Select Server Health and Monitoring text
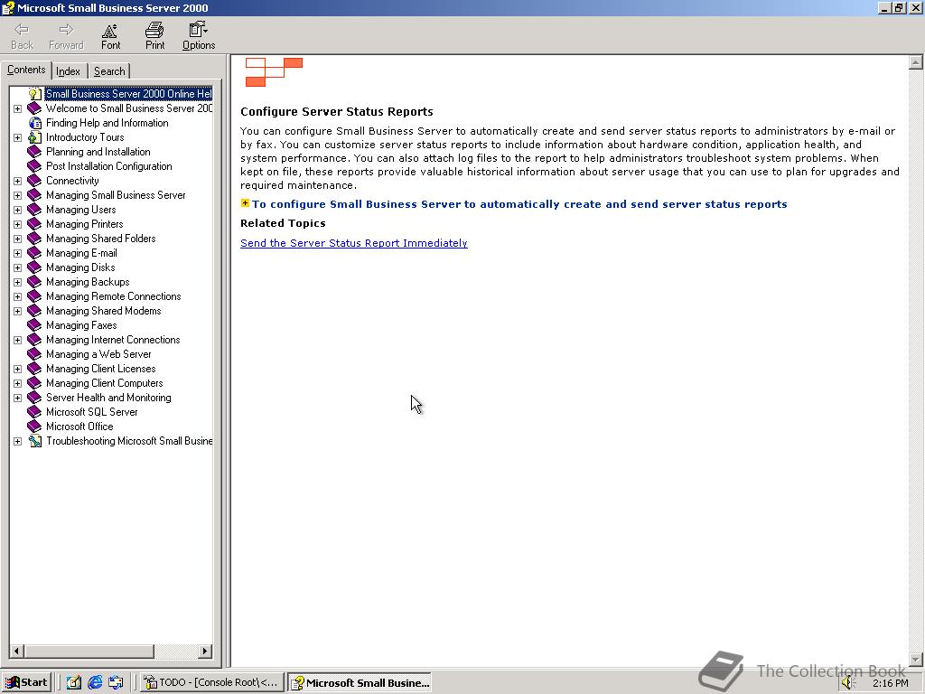The height and width of the screenshot is (694, 925). click(x=108, y=398)
